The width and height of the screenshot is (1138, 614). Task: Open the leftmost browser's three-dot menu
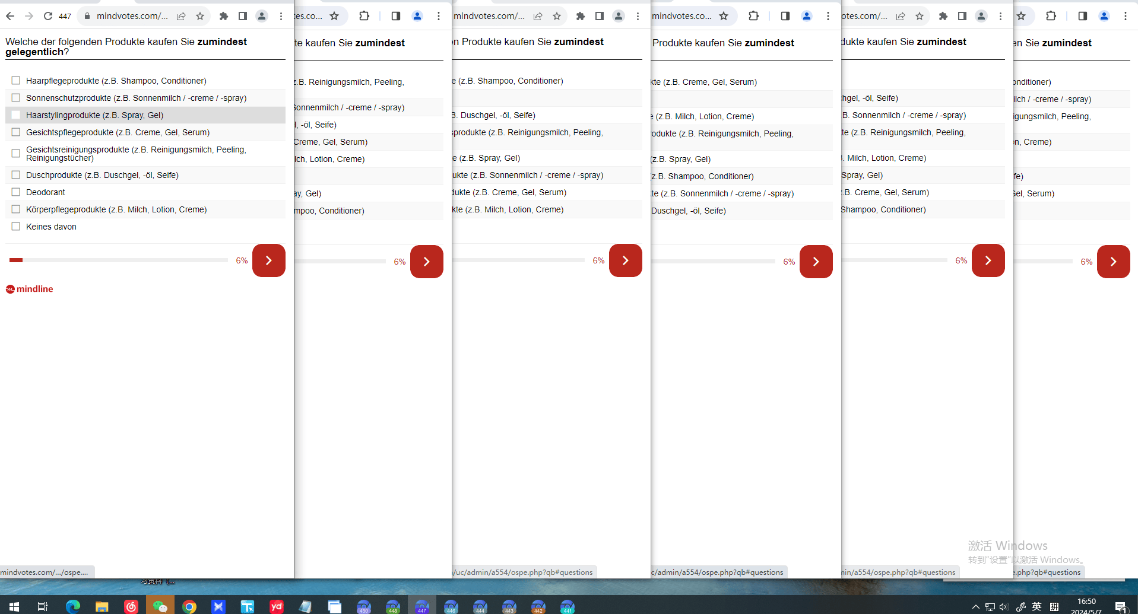[x=281, y=16]
